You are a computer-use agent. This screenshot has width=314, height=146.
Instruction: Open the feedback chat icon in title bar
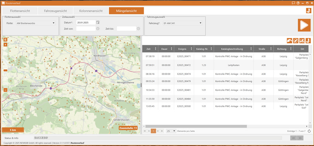293,3
